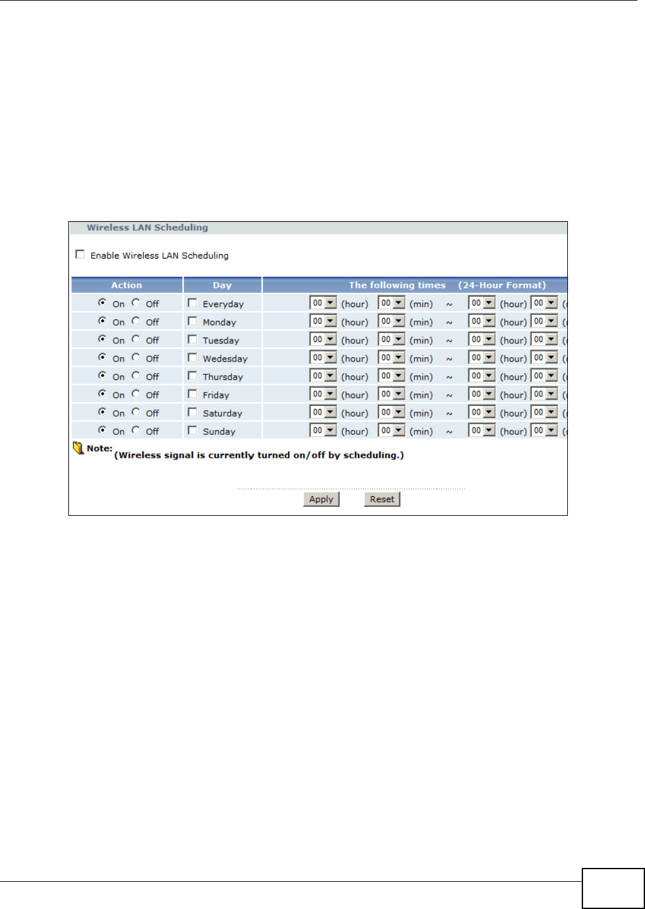Choose On radio for Friday row
Viewport: 645px width, 909px height.
[102, 394]
